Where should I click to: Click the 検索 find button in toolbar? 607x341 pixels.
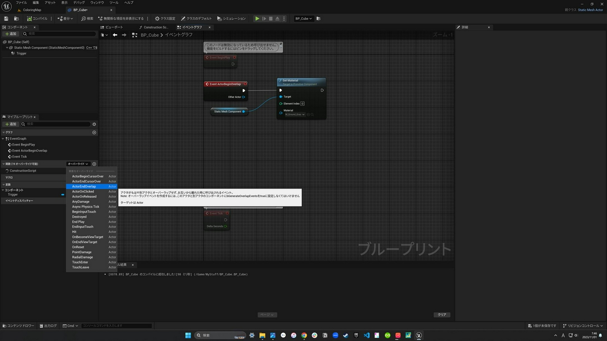88,19
